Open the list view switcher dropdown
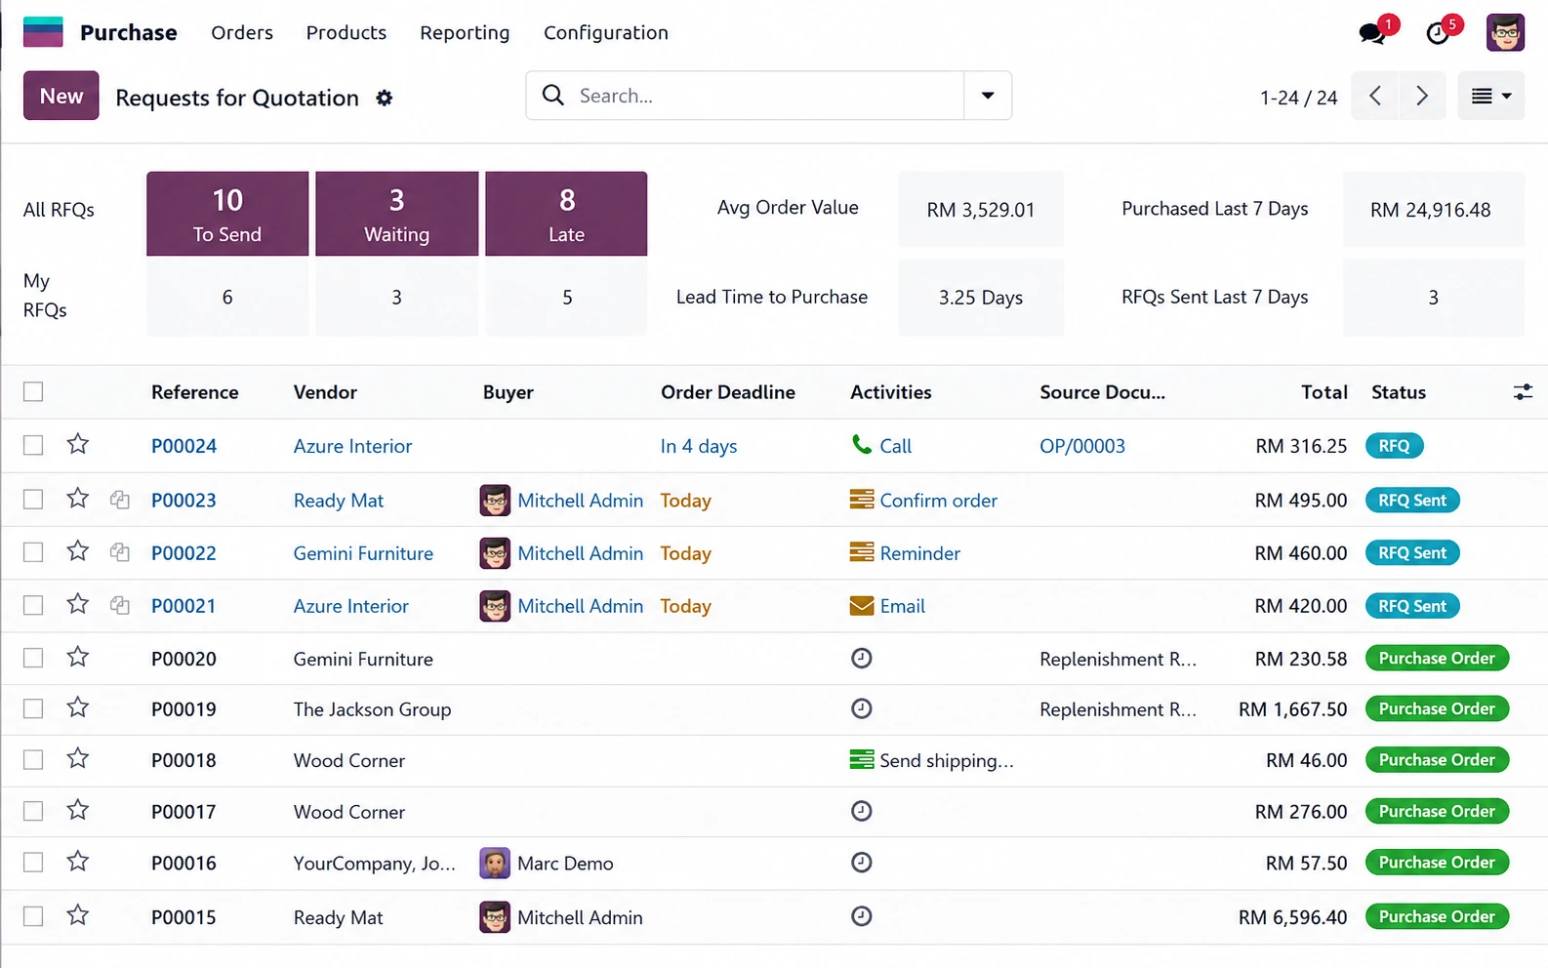The width and height of the screenshot is (1548, 968). click(x=1490, y=96)
